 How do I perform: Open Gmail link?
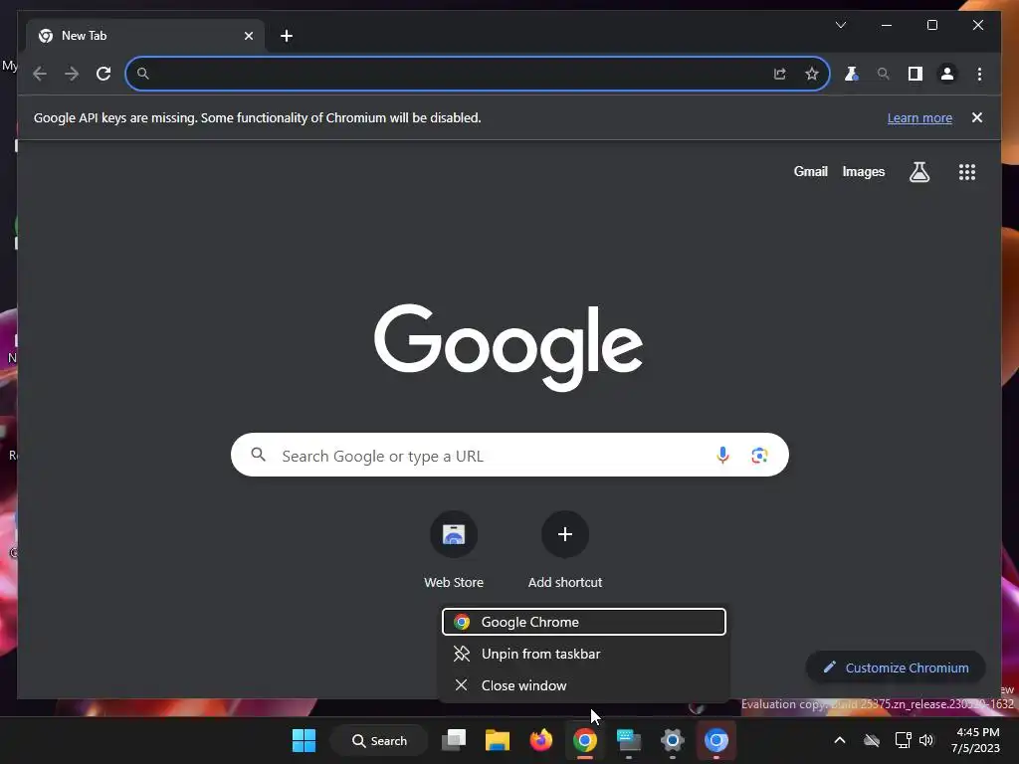tap(810, 171)
